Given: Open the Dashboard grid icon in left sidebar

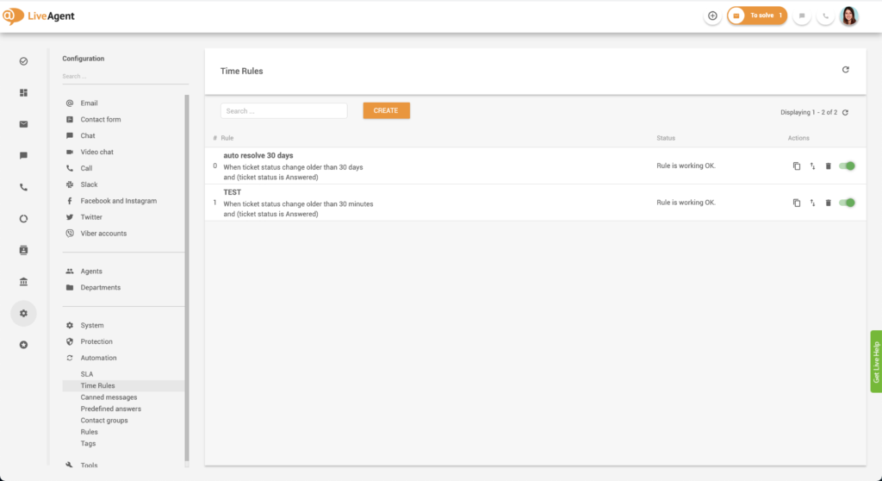Looking at the screenshot, I should (x=23, y=92).
